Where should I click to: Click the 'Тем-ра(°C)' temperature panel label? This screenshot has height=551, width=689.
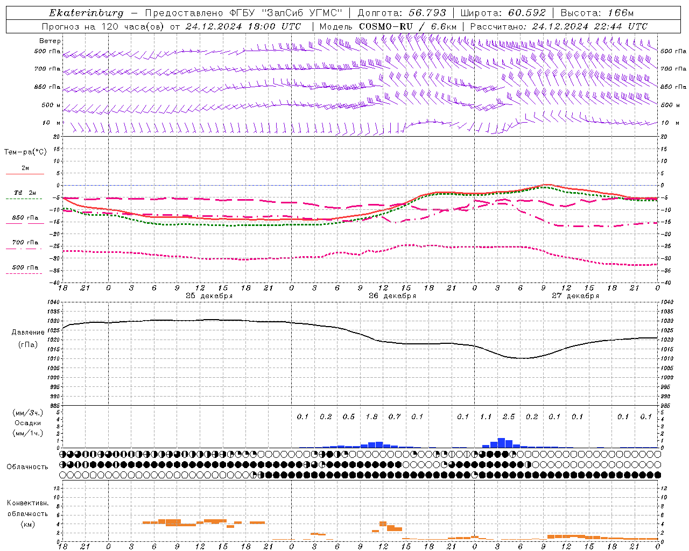click(25, 152)
